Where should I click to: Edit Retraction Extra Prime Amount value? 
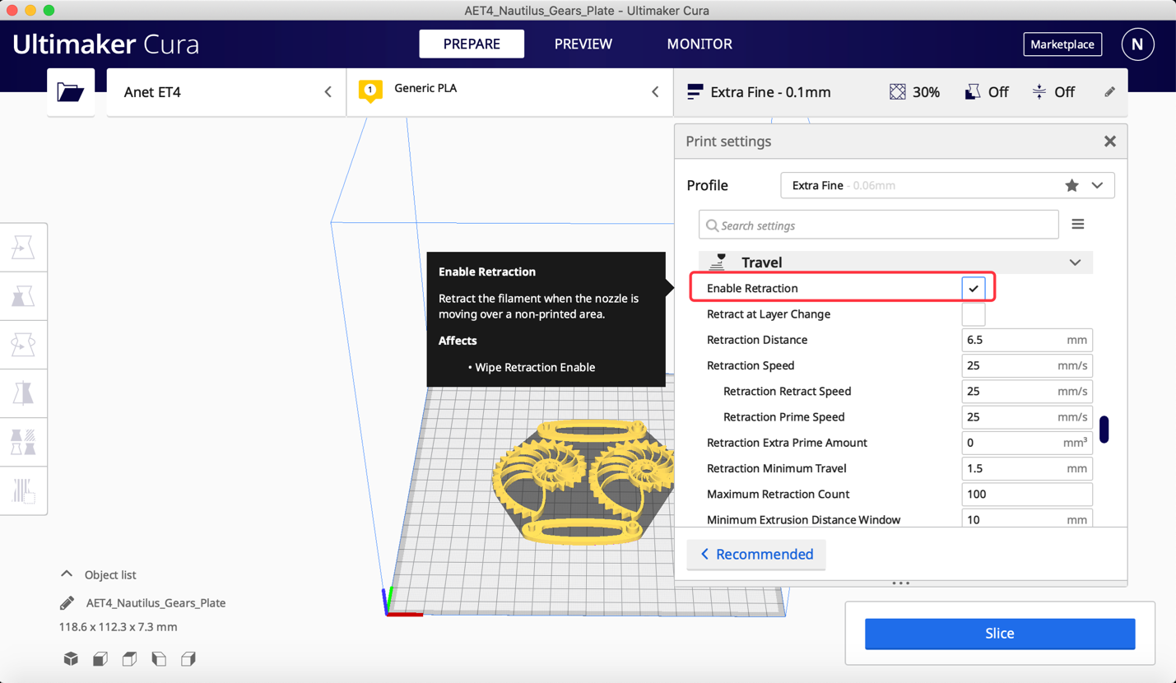tap(1027, 443)
